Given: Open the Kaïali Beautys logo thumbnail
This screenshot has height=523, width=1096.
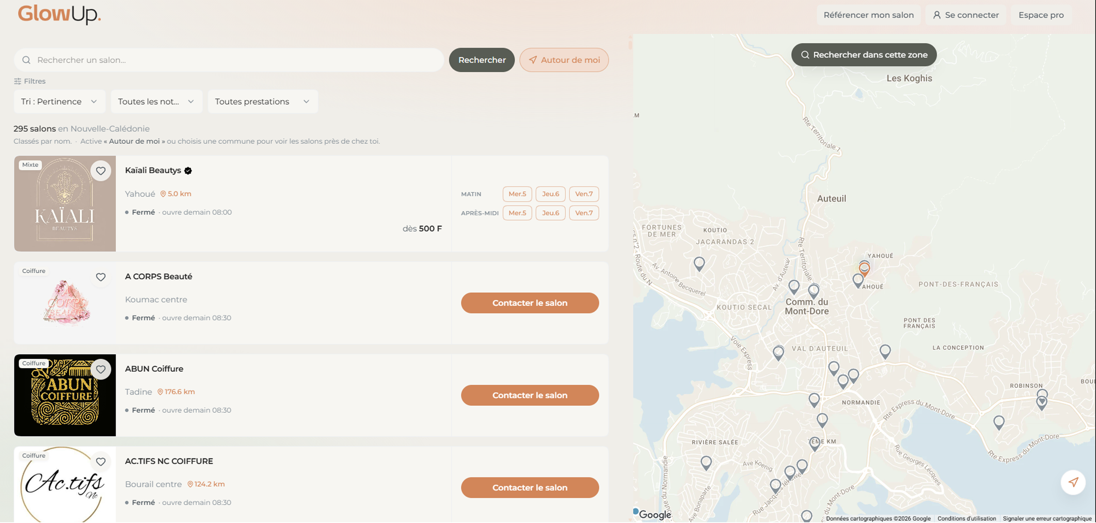Looking at the screenshot, I should [x=65, y=204].
